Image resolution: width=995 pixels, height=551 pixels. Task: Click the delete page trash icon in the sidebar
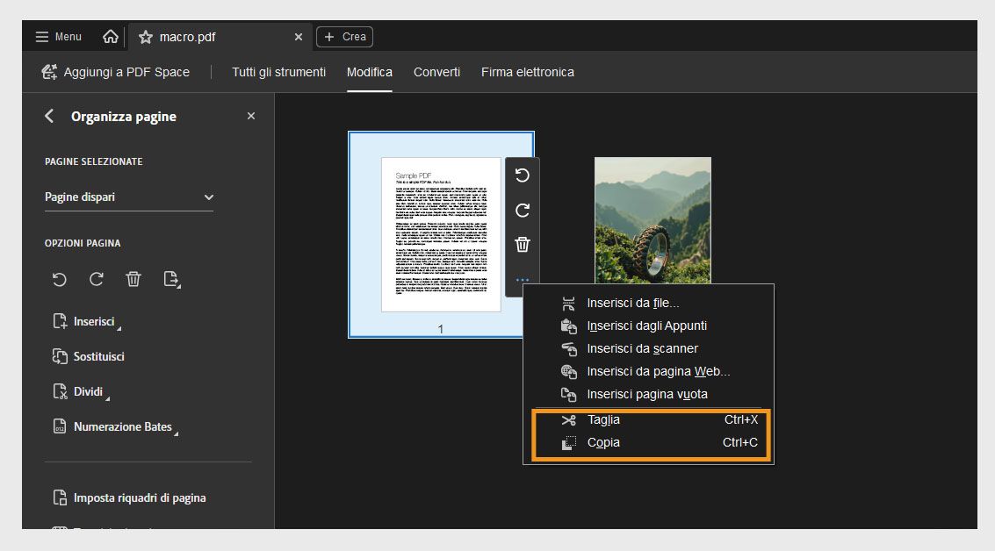coord(133,279)
